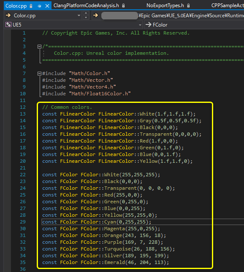The height and width of the screenshot is (272, 244).
Task: Click the UE5 project icon
Action: tap(8, 24)
